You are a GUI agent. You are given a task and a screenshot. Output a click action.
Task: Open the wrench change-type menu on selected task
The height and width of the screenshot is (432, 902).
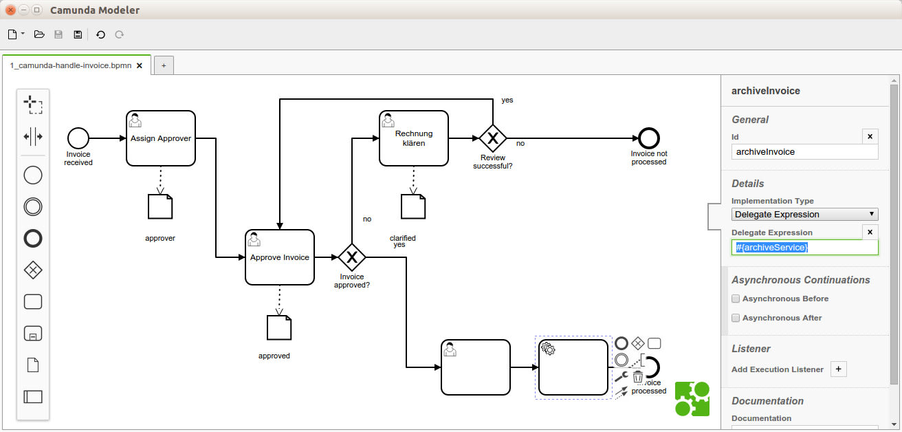pos(621,375)
